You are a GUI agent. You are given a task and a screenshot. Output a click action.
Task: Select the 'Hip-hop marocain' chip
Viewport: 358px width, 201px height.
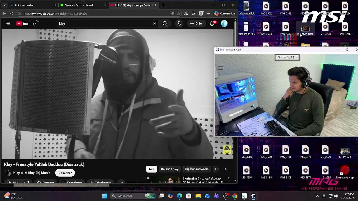[x=197, y=169]
